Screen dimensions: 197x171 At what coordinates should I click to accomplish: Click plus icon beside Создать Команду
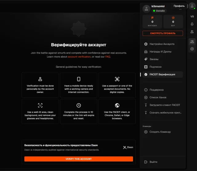[146, 132]
